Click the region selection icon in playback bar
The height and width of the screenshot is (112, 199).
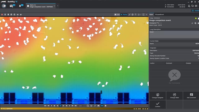91,106
